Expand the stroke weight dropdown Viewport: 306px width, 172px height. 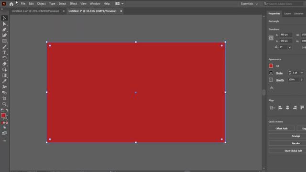pos(302,73)
